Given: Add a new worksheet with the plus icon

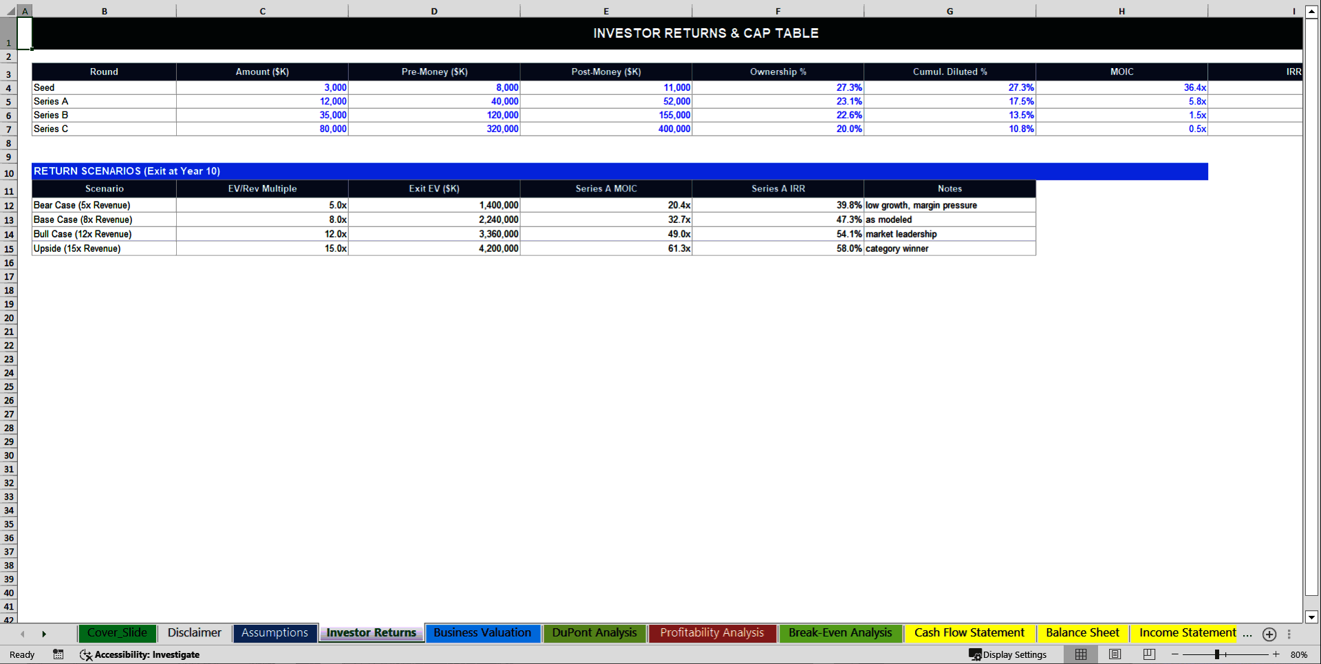Looking at the screenshot, I should 1269,634.
